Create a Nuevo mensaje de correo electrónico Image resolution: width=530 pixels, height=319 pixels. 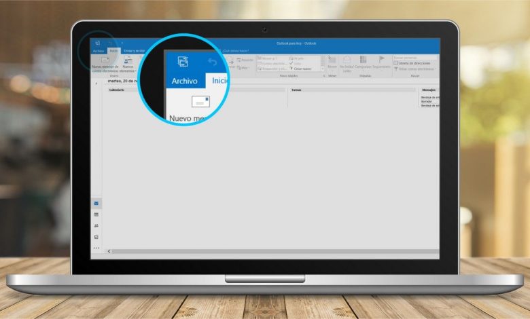(x=105, y=64)
